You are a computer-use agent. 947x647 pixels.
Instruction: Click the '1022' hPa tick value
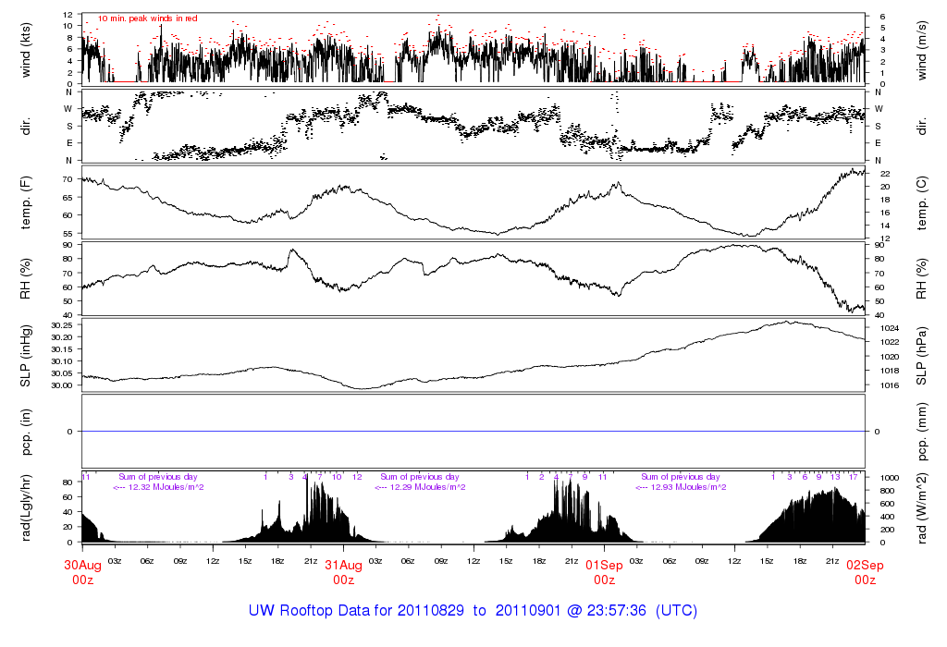(x=890, y=342)
